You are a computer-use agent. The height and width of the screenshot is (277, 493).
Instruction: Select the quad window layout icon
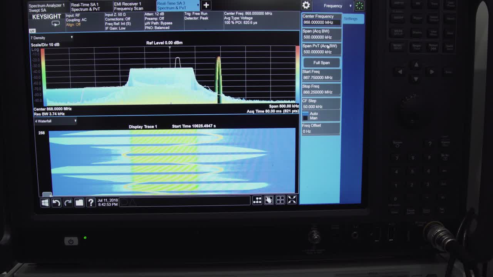pos(280,200)
